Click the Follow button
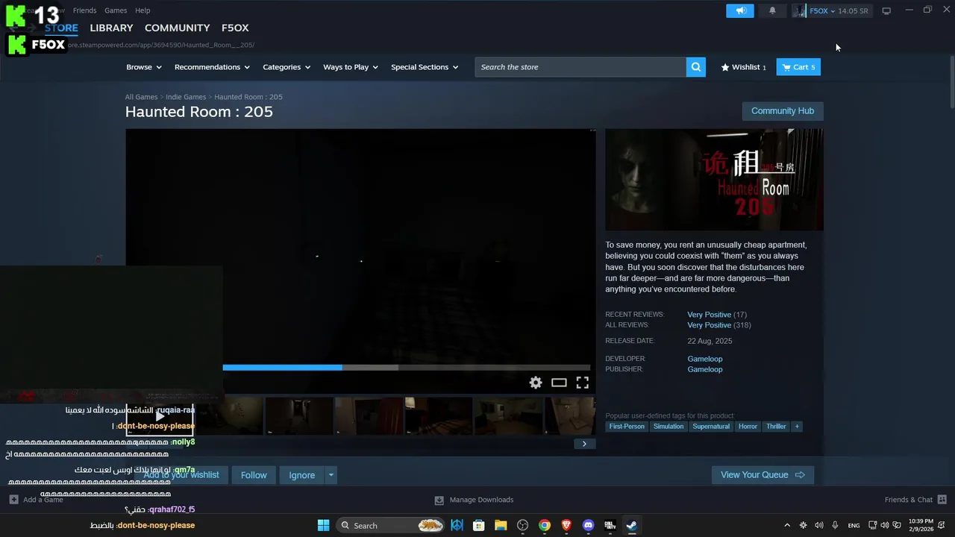Image resolution: width=955 pixels, height=537 pixels. (x=254, y=475)
